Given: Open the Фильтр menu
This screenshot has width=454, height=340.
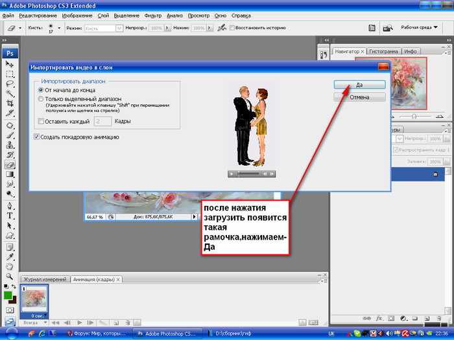Looking at the screenshot, I should point(153,16).
